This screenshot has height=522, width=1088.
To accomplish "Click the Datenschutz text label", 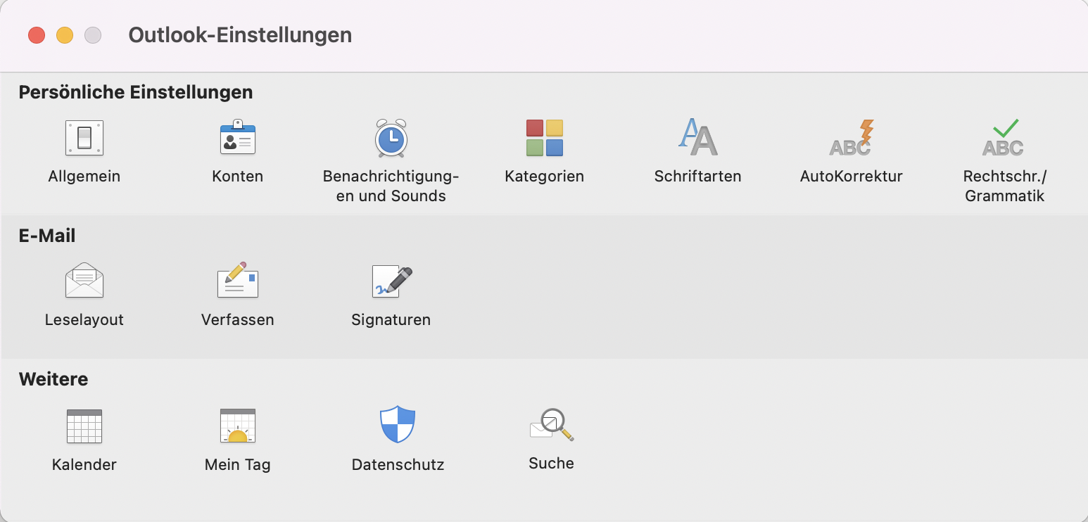I will [x=398, y=464].
